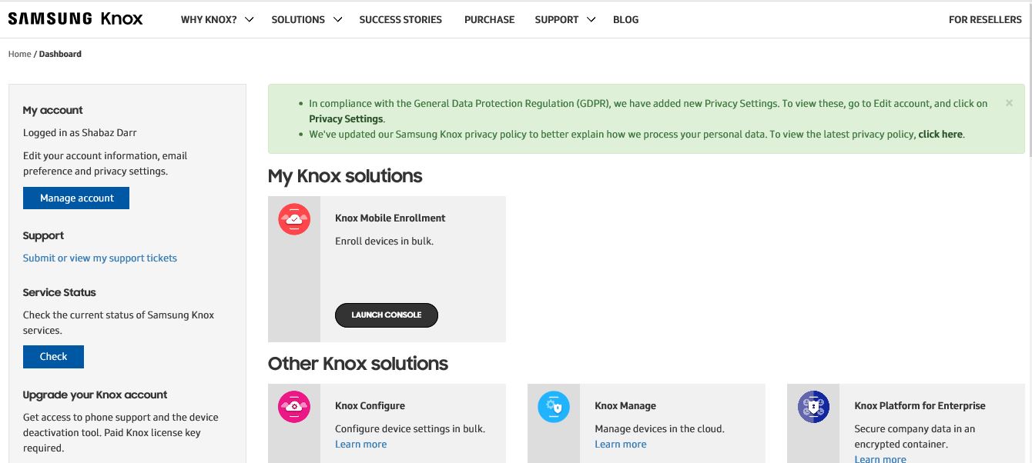Open the Support dropdown menu
The image size is (1032, 463).
tap(565, 20)
